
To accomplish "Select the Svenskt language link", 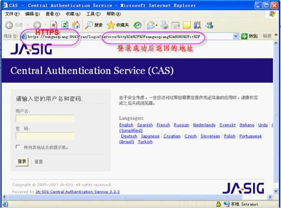I will click(x=227, y=125).
